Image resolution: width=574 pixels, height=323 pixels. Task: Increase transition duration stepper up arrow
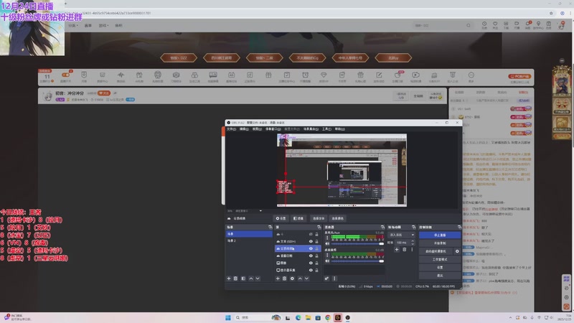[413, 241]
